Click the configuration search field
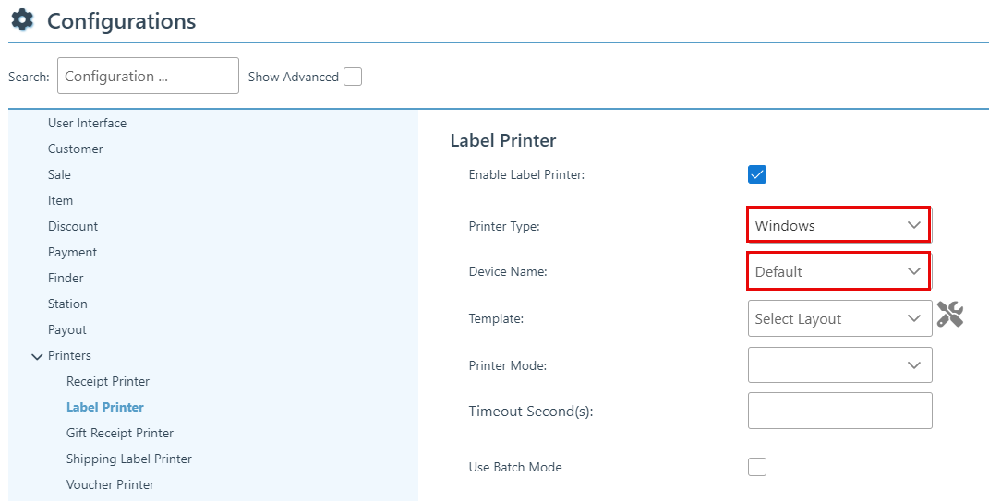Screen dimensions: 989x501 click(148, 76)
